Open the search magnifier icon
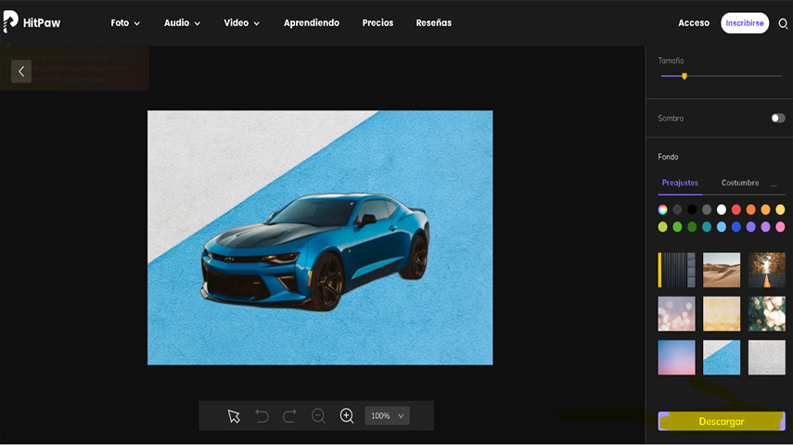793x445 pixels. point(783,23)
